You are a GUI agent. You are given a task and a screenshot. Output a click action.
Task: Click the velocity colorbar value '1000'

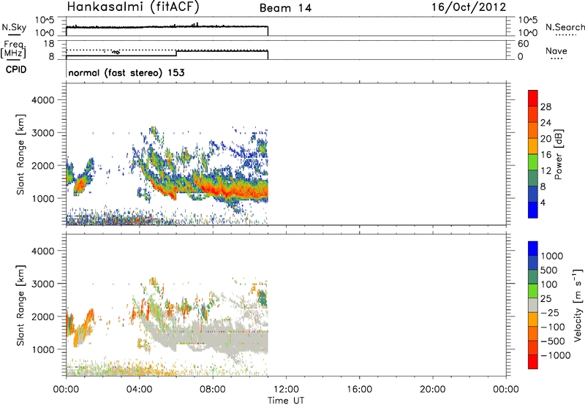coord(552,256)
